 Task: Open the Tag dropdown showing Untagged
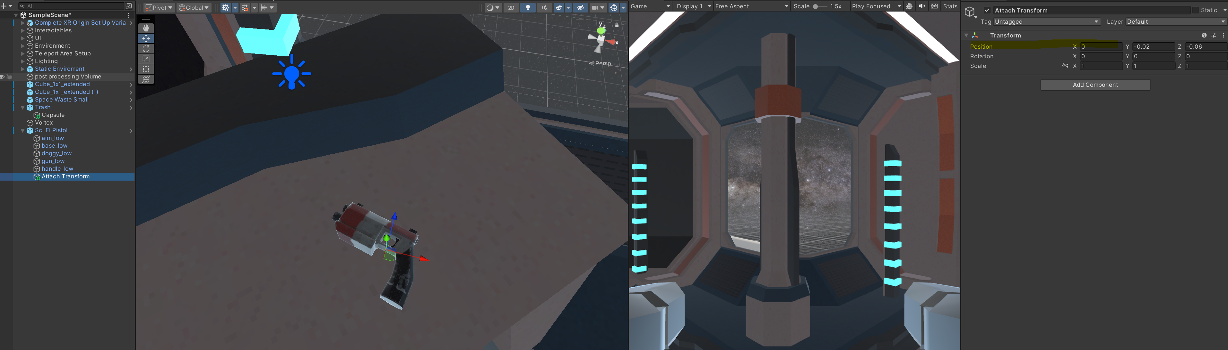pyautogui.click(x=1046, y=22)
